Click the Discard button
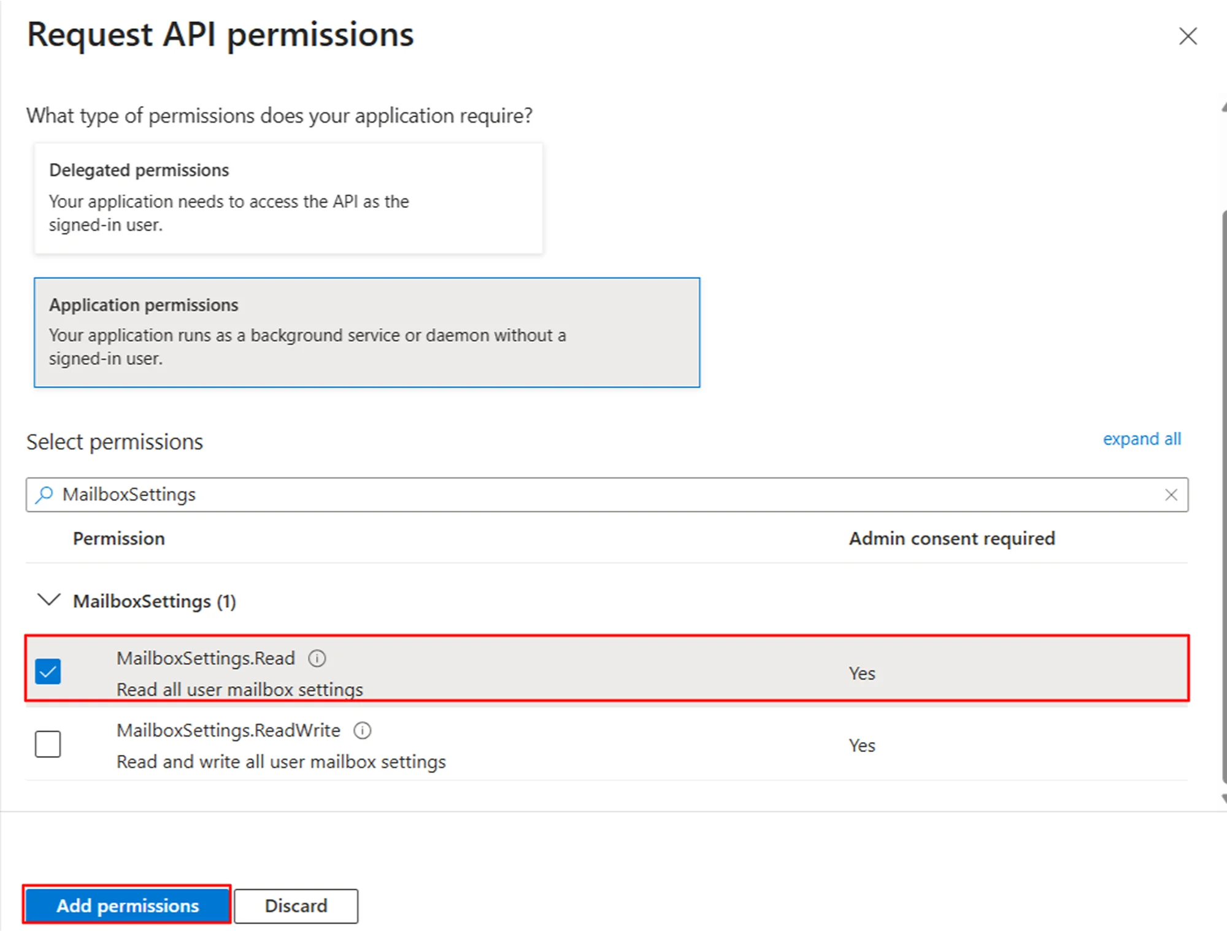 click(296, 906)
